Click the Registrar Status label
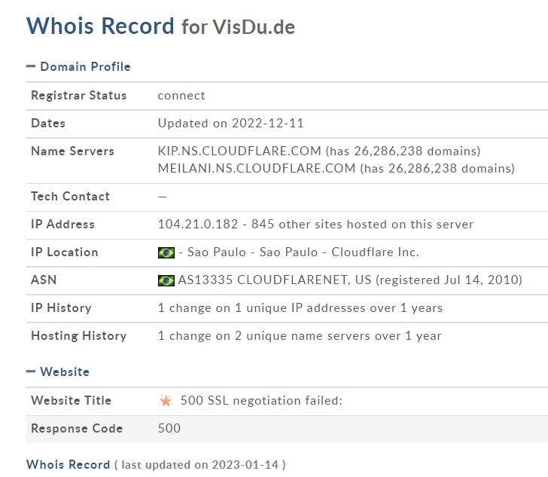Image resolution: width=548 pixels, height=477 pixels. coord(78,95)
